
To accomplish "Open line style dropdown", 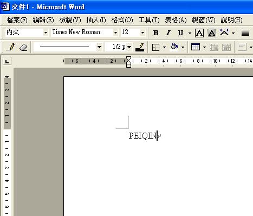I will click(x=99, y=47).
